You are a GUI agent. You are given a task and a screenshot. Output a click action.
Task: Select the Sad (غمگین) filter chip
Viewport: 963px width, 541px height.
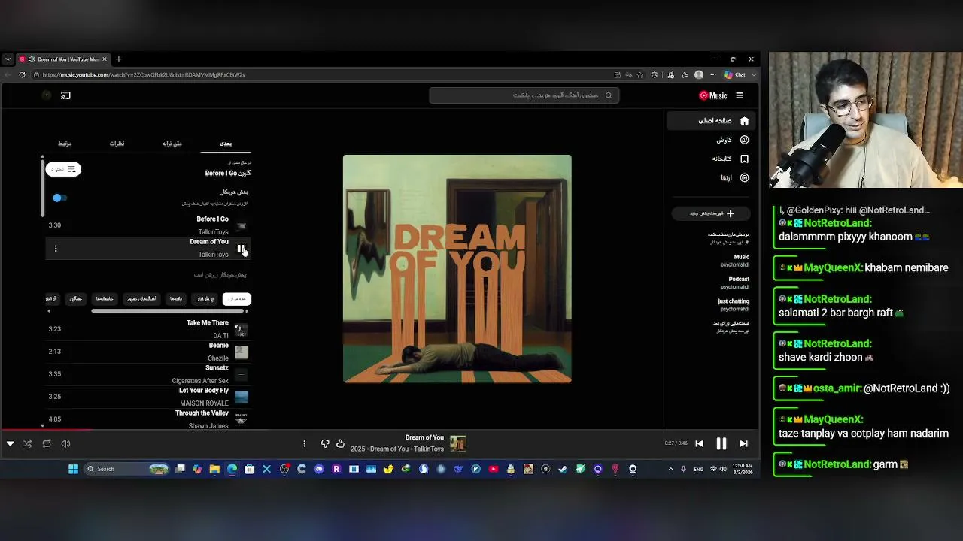pyautogui.click(x=75, y=299)
